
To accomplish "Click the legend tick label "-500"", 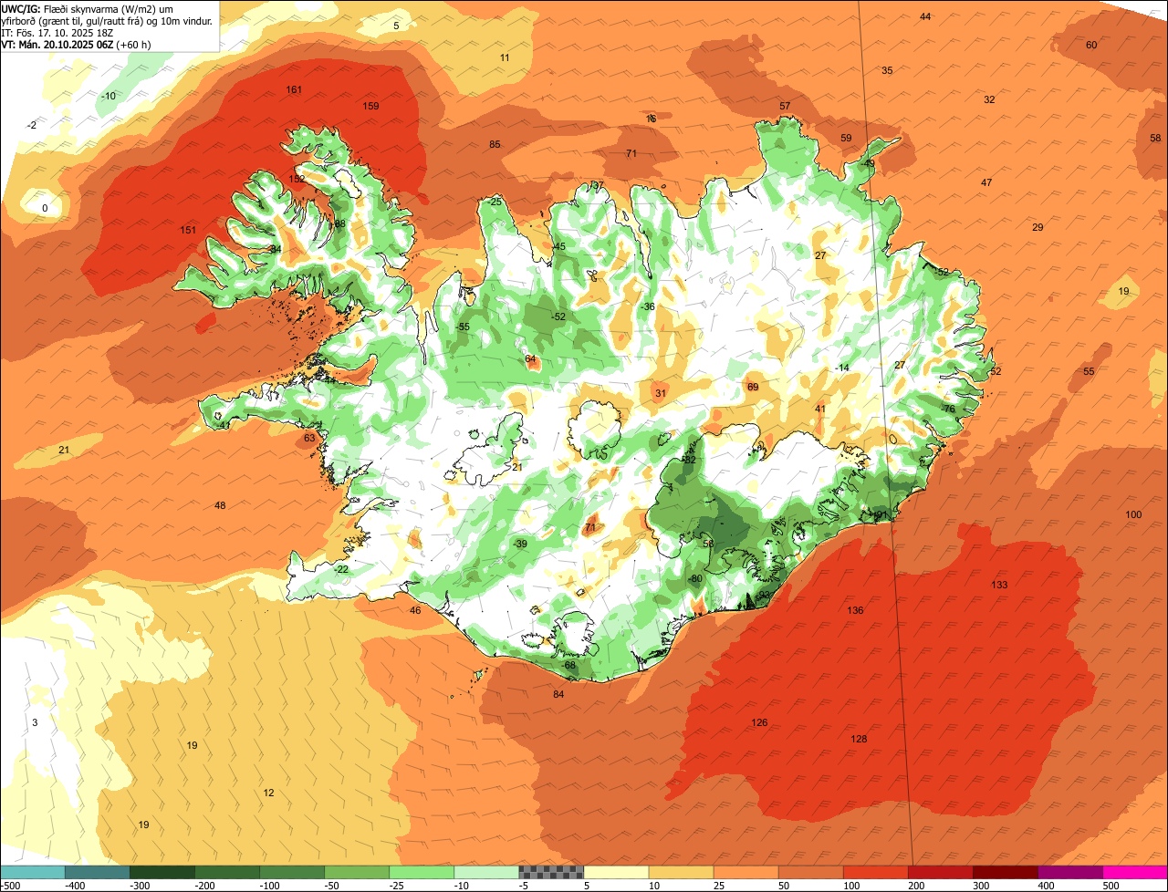I will [10, 886].
